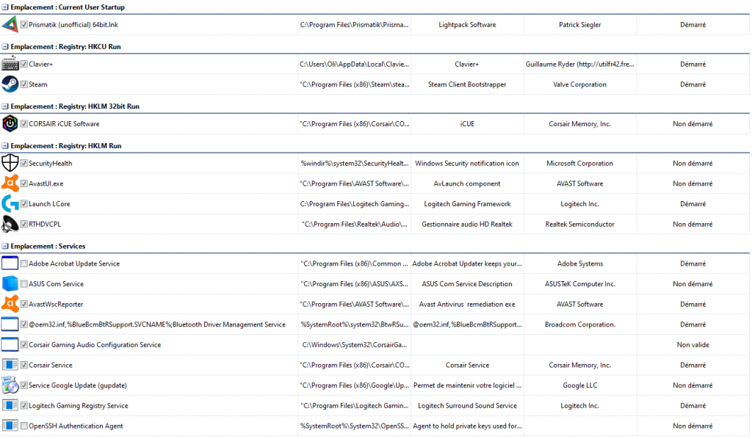This screenshot has height=439, width=752.
Task: Click the Steam logo icon
Action: point(10,84)
